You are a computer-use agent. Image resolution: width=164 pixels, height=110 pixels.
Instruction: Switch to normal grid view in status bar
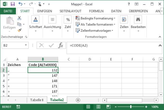[88, 107]
